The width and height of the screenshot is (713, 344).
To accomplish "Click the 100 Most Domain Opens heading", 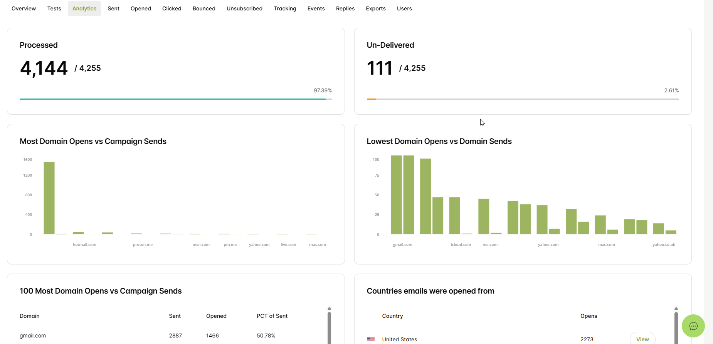I will point(101,291).
